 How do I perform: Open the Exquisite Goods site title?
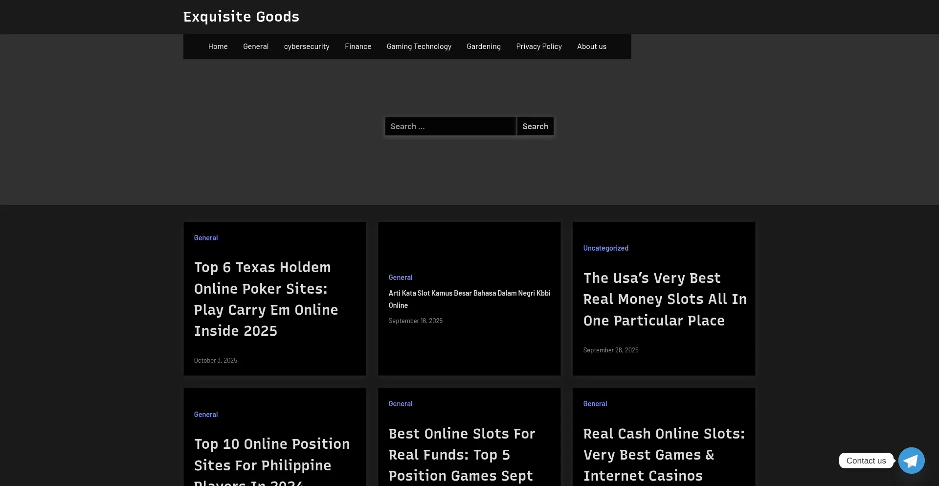click(x=241, y=17)
